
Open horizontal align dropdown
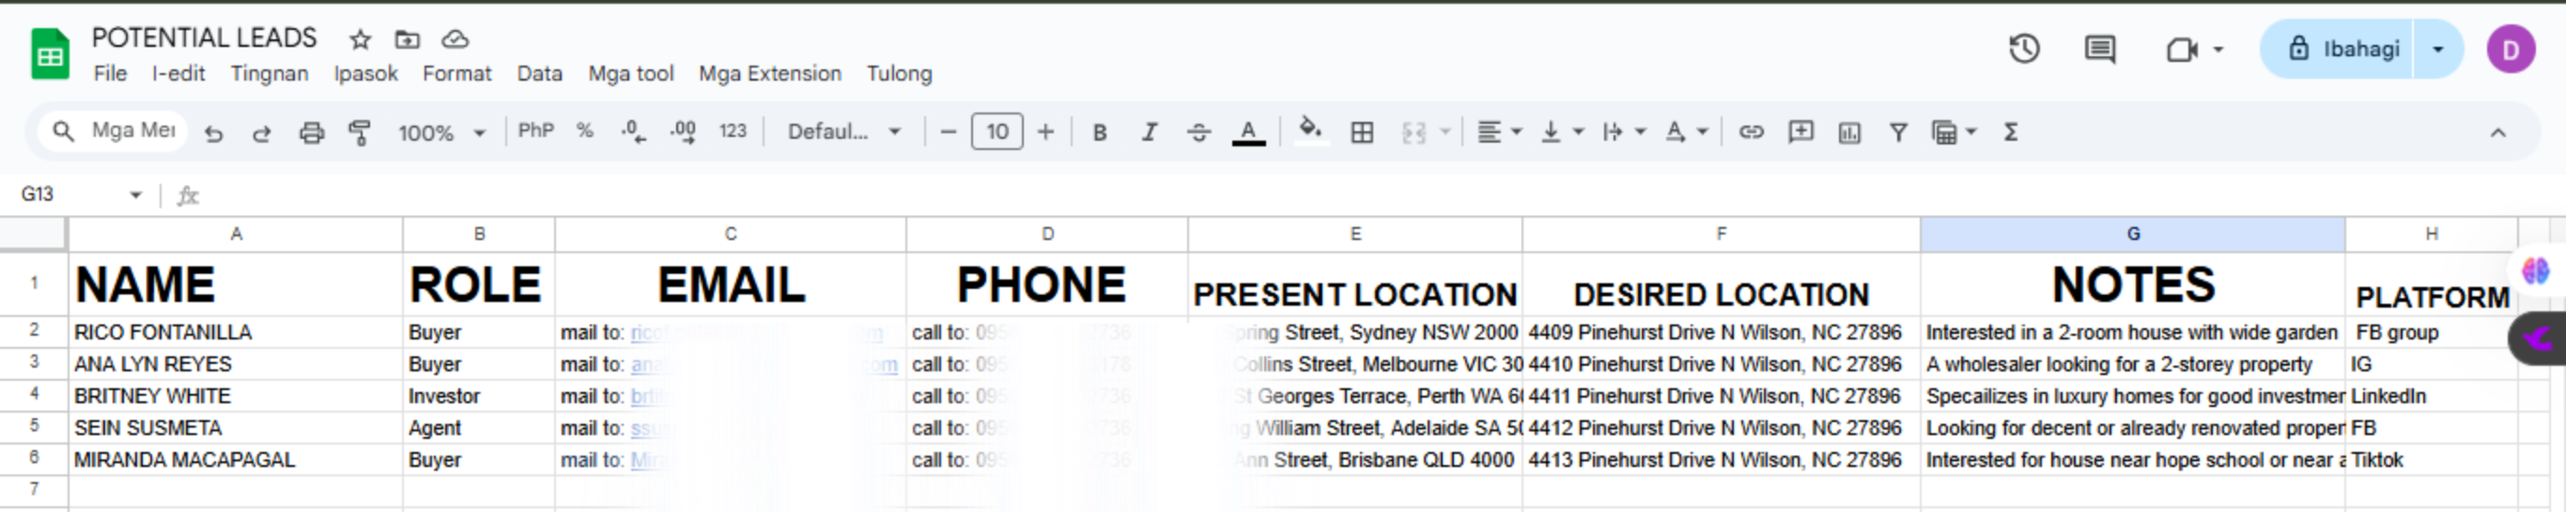[x=1498, y=132]
